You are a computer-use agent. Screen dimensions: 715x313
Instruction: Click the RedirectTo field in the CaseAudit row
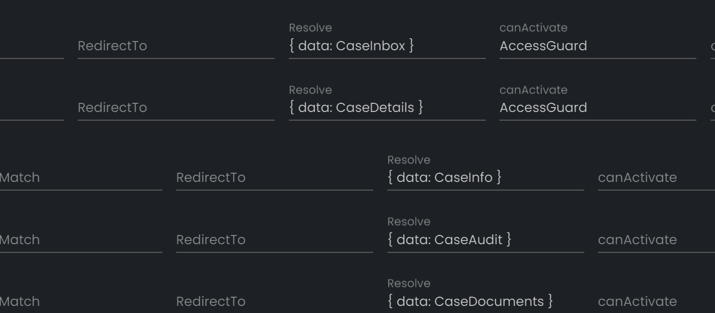(x=275, y=240)
